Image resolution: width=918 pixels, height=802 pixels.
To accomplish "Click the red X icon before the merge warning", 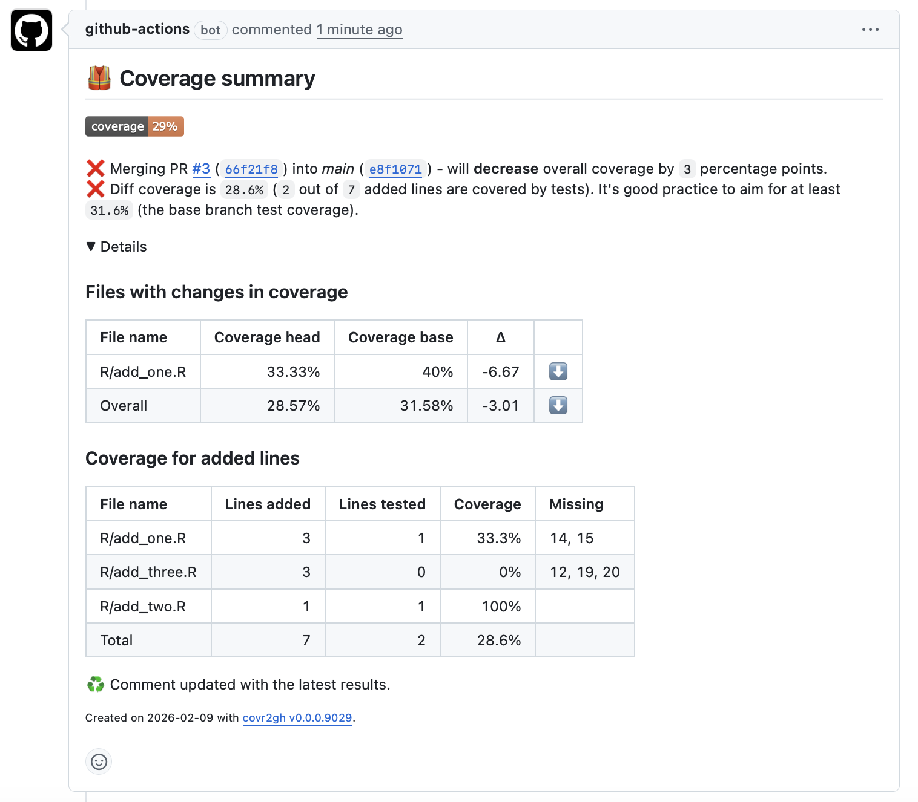I will pyautogui.click(x=96, y=169).
